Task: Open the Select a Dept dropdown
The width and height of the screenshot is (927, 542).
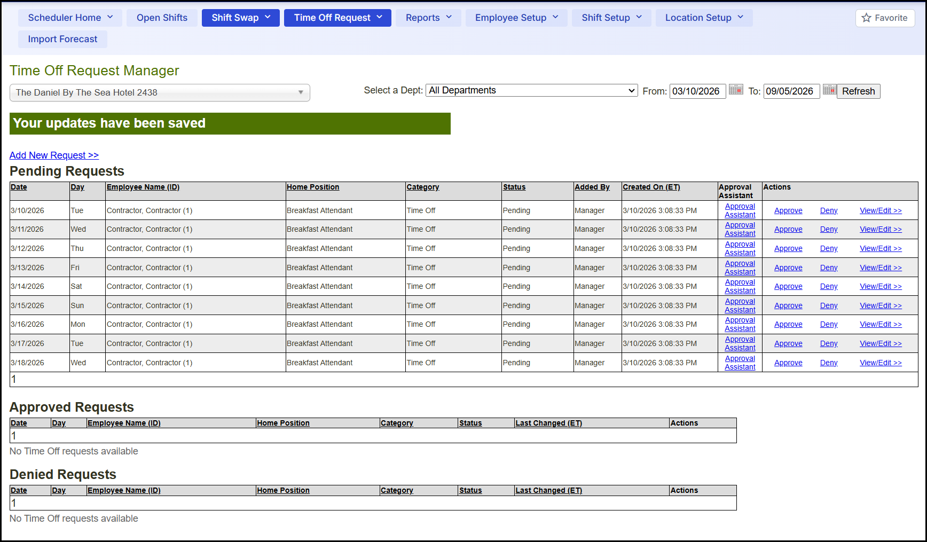Action: click(531, 91)
